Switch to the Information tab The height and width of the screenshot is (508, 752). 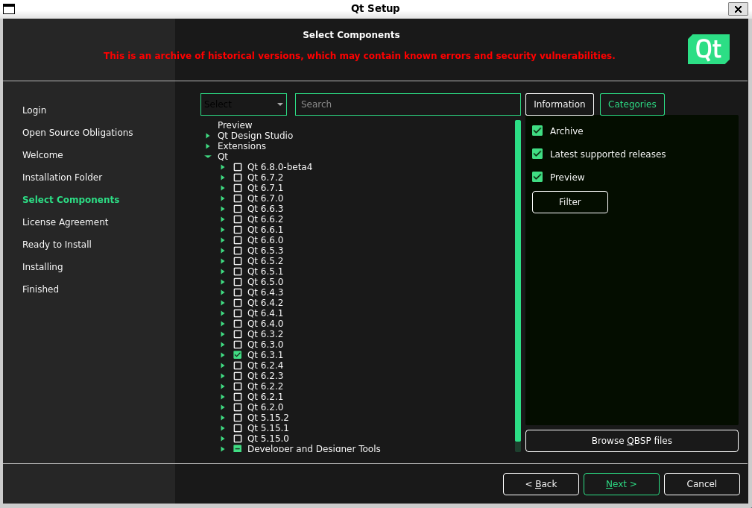(559, 104)
